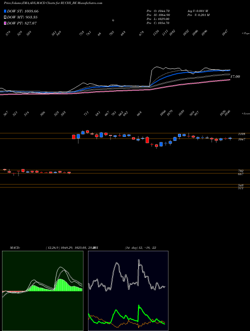This screenshot has height=331, width=250.
Task: Click the 667 price level label
Action: click(241, 174)
